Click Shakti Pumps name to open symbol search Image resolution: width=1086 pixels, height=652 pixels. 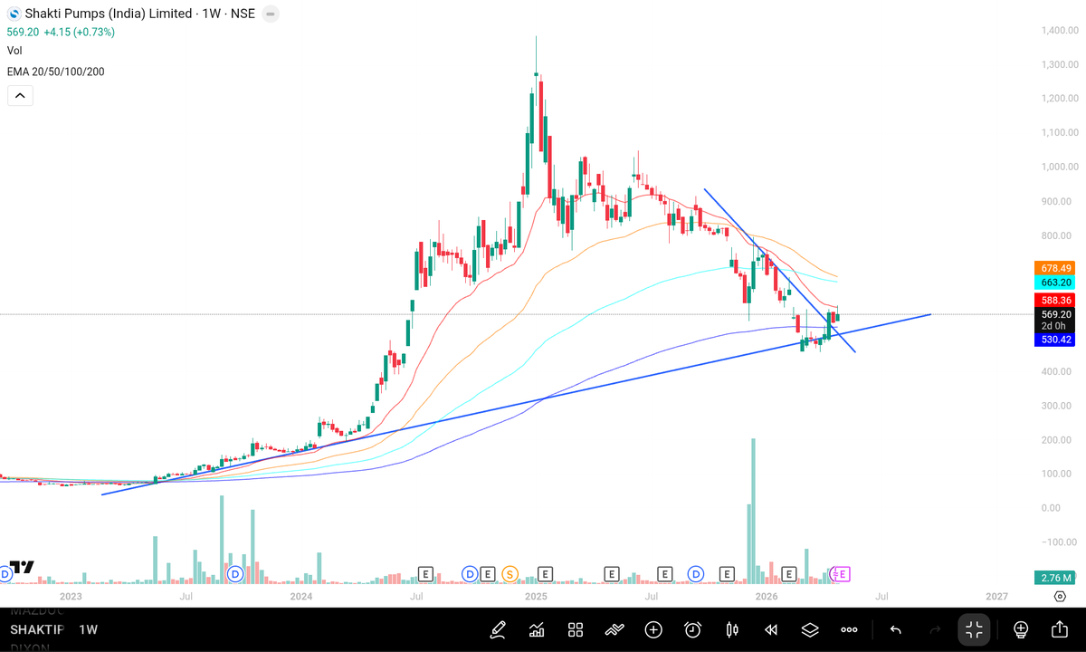pyautogui.click(x=109, y=14)
